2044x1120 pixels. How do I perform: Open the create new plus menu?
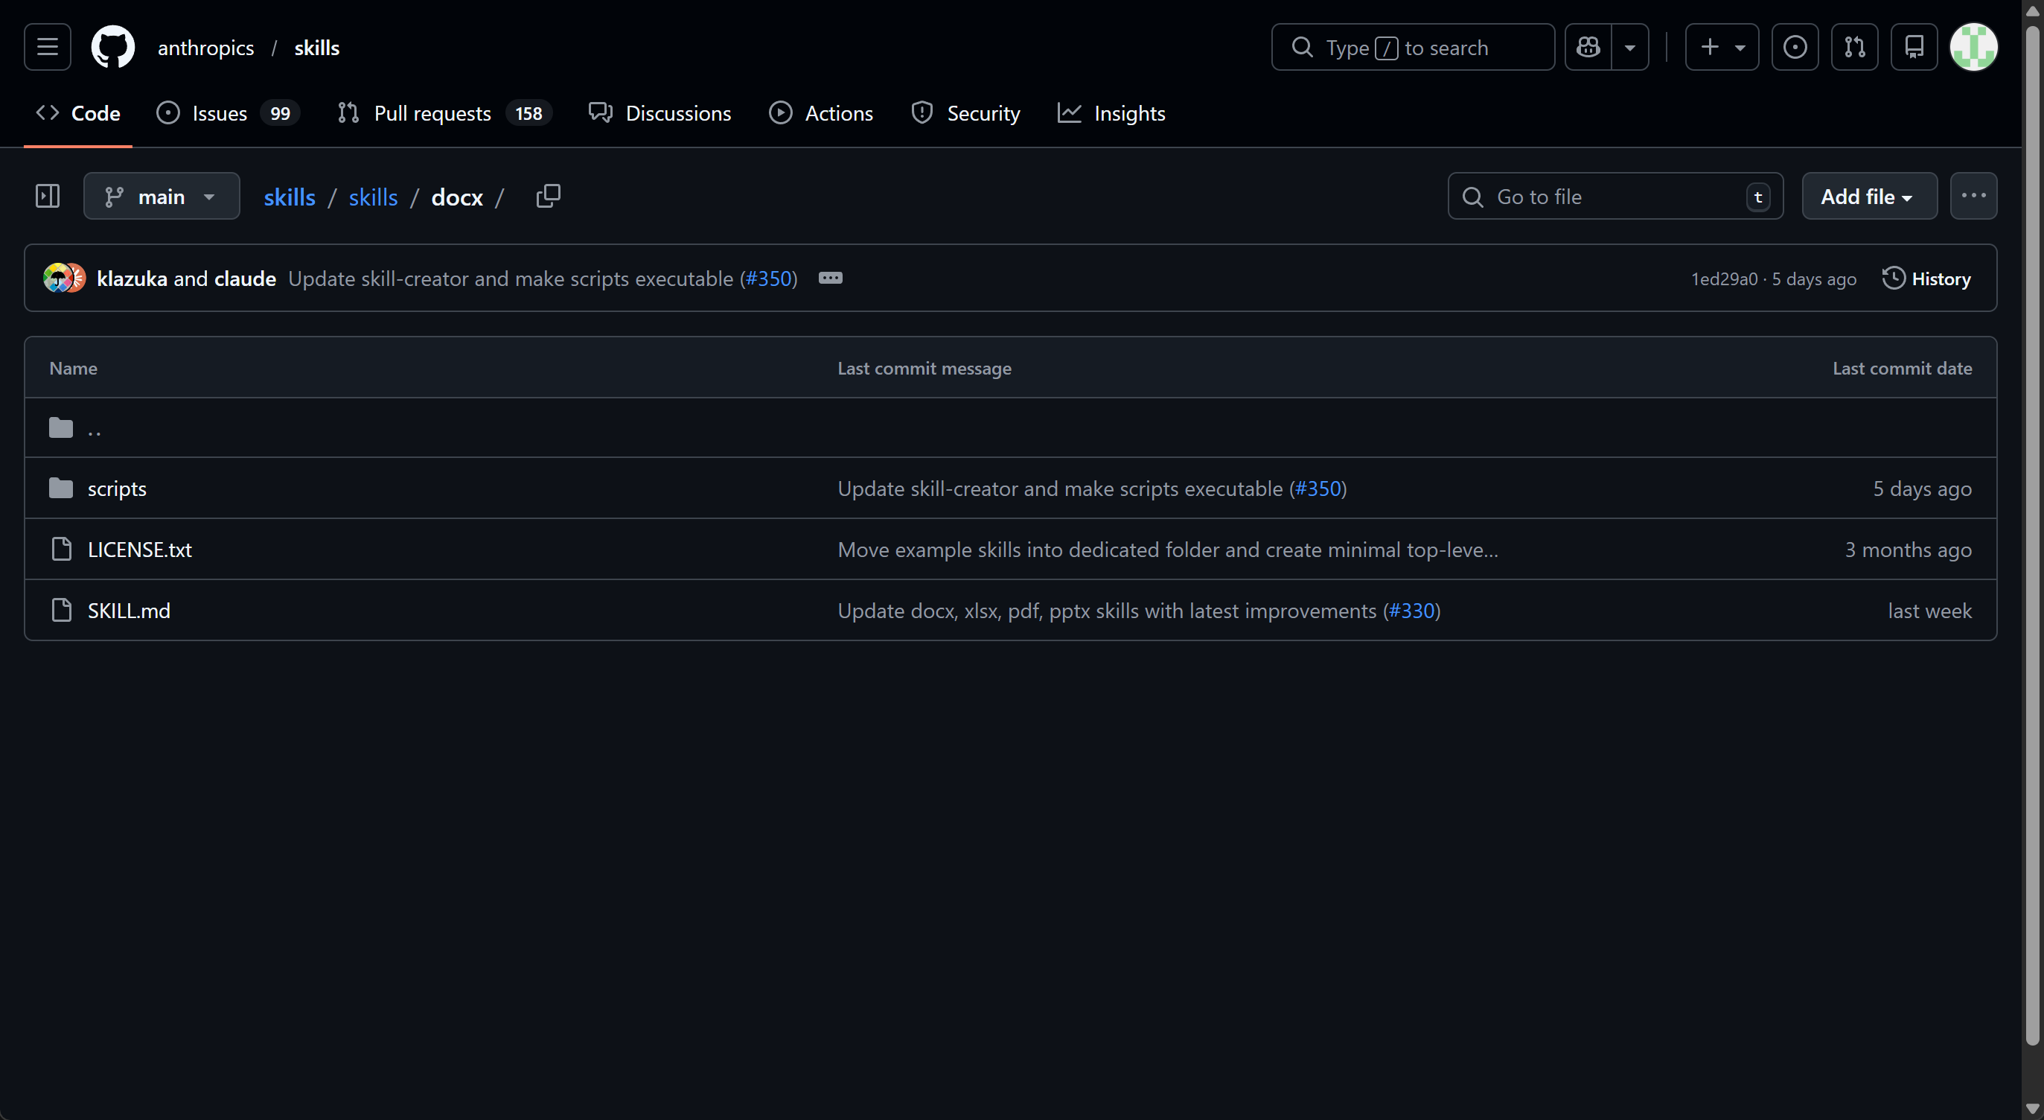tap(1722, 47)
